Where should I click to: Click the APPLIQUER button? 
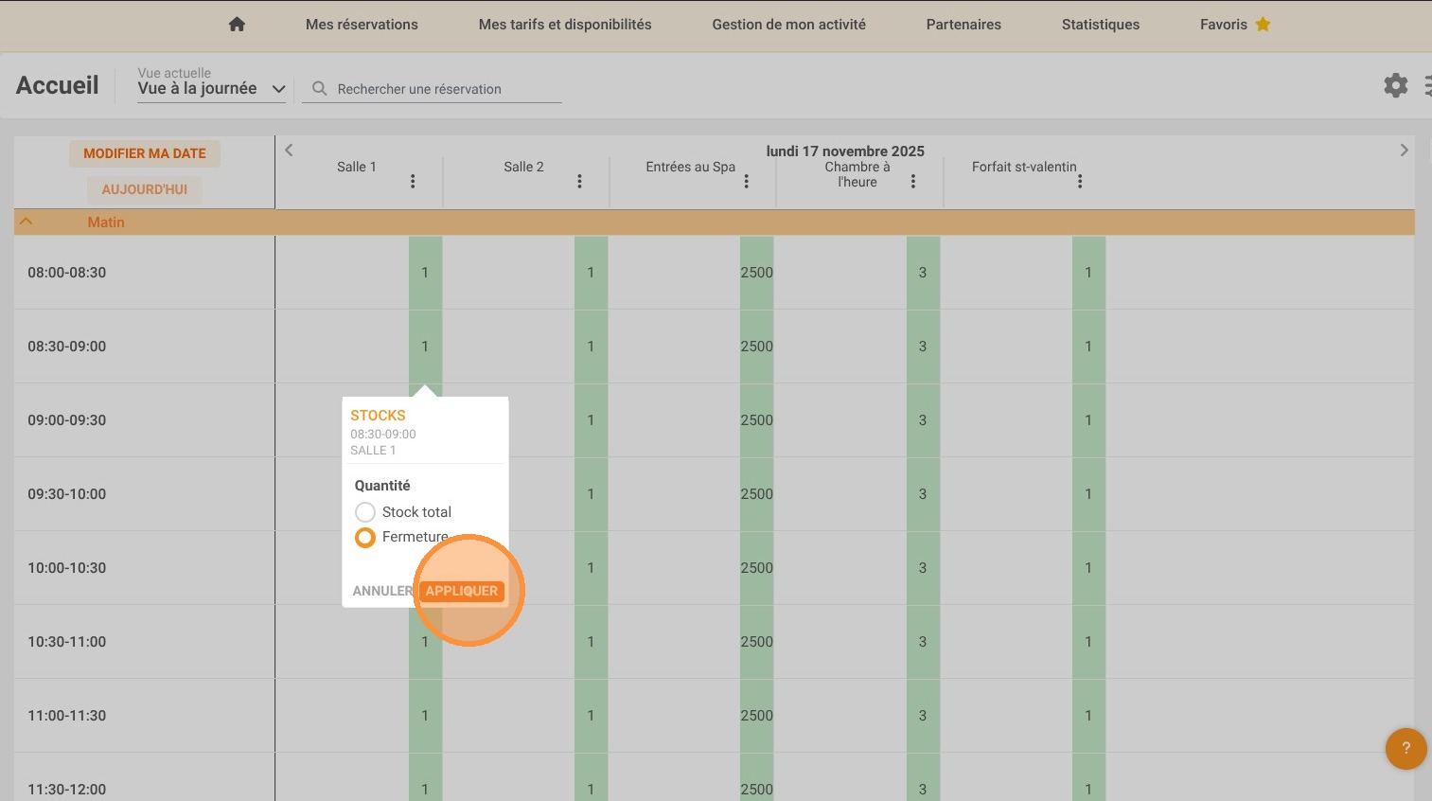[x=462, y=591]
